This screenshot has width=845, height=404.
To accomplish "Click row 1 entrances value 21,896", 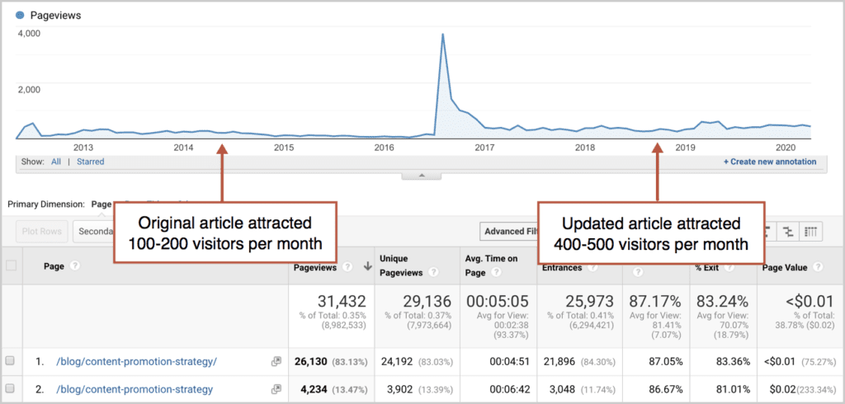I will click(559, 362).
